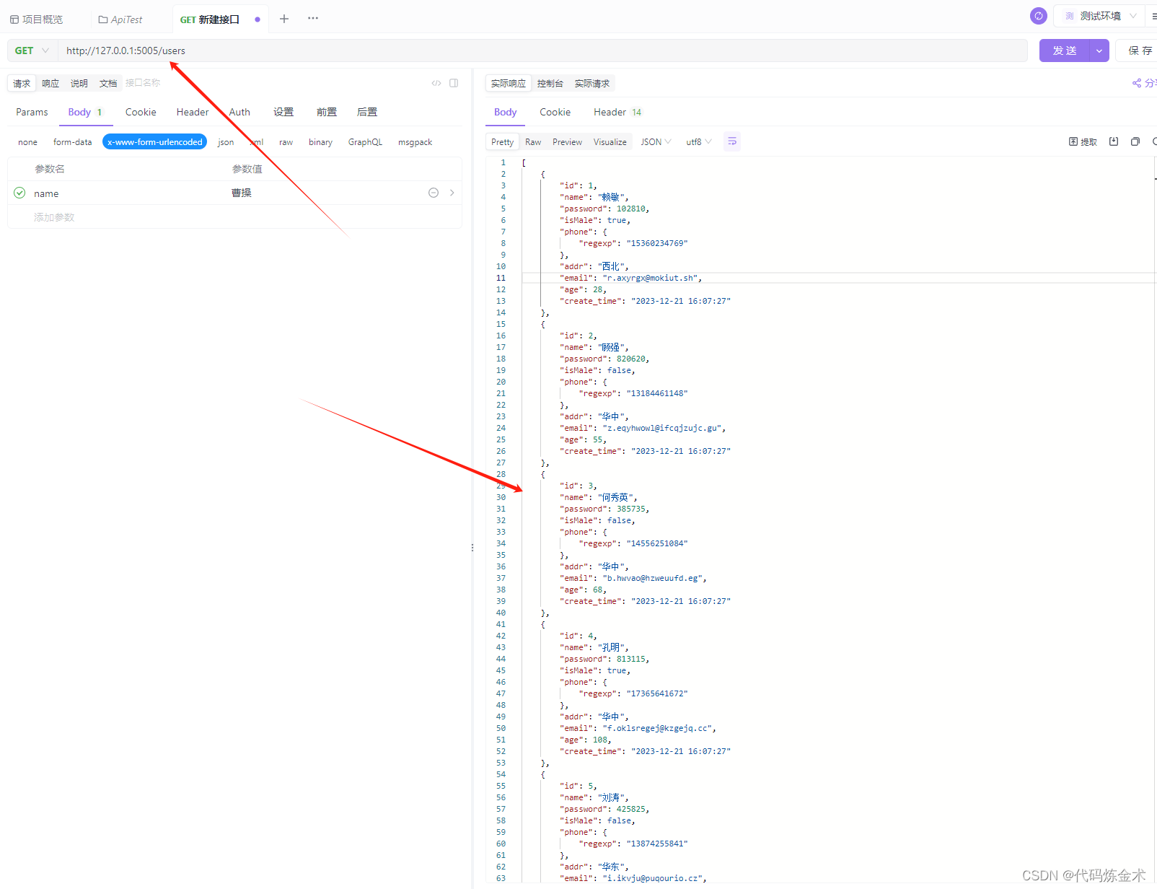Download the response with save icon
This screenshot has height=889, width=1157.
click(x=1114, y=141)
